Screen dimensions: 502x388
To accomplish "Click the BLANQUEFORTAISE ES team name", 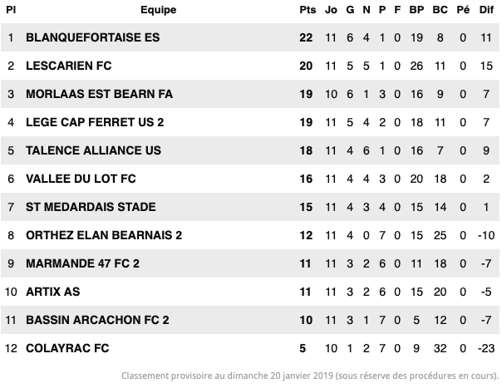I will click(x=92, y=37).
